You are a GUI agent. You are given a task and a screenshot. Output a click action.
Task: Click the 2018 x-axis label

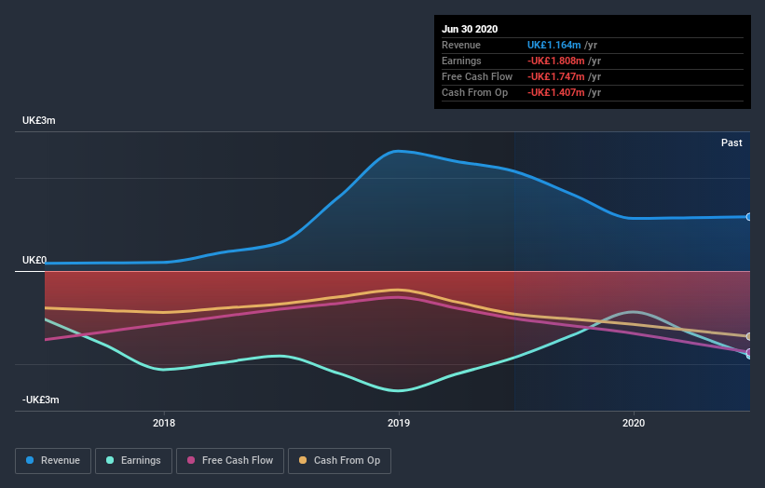point(164,423)
